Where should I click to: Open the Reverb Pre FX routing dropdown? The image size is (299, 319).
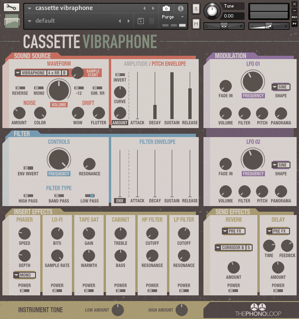[233, 231]
